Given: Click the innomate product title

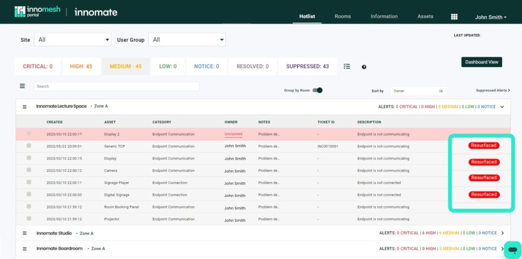Looking at the screenshot, I should click(96, 12).
